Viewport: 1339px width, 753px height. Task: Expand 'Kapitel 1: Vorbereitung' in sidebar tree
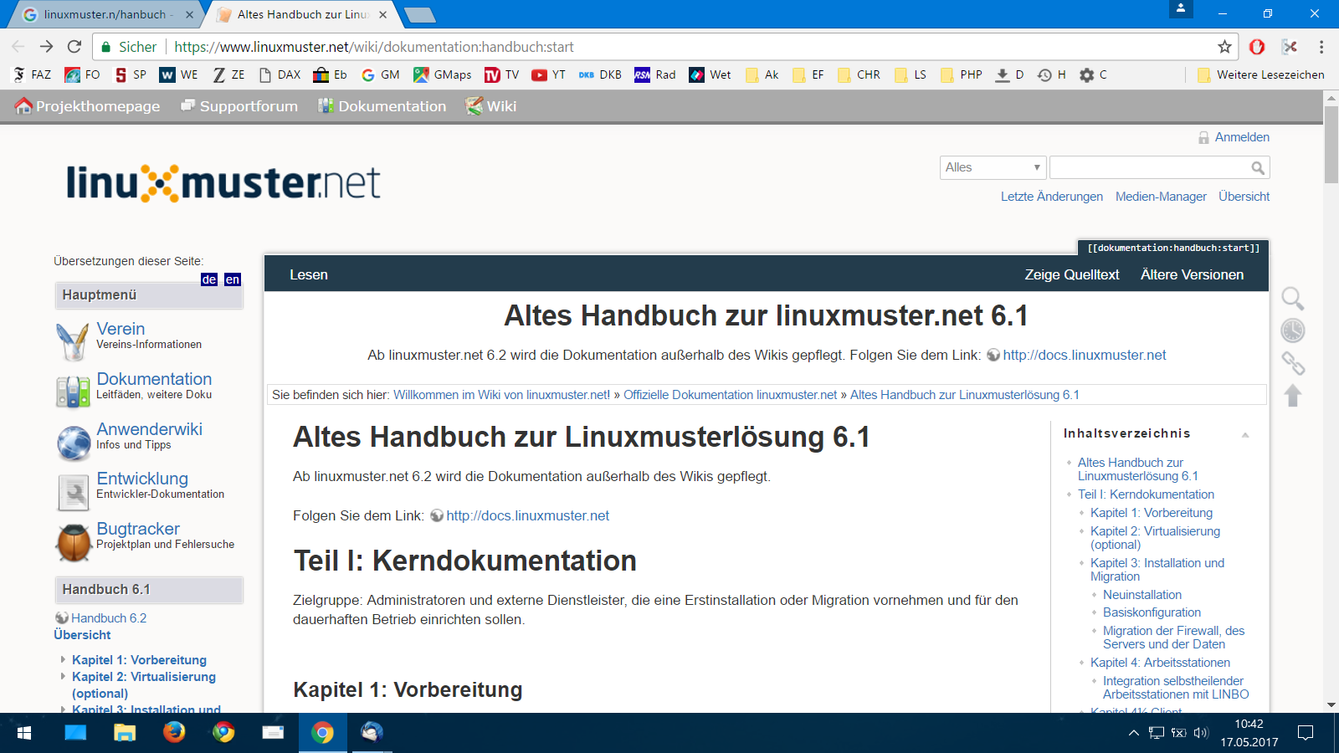(63, 660)
